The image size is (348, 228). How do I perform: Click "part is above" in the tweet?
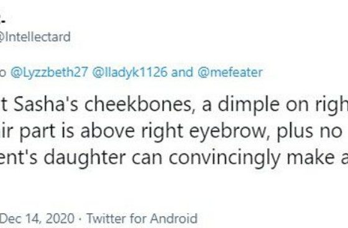tap(77, 131)
